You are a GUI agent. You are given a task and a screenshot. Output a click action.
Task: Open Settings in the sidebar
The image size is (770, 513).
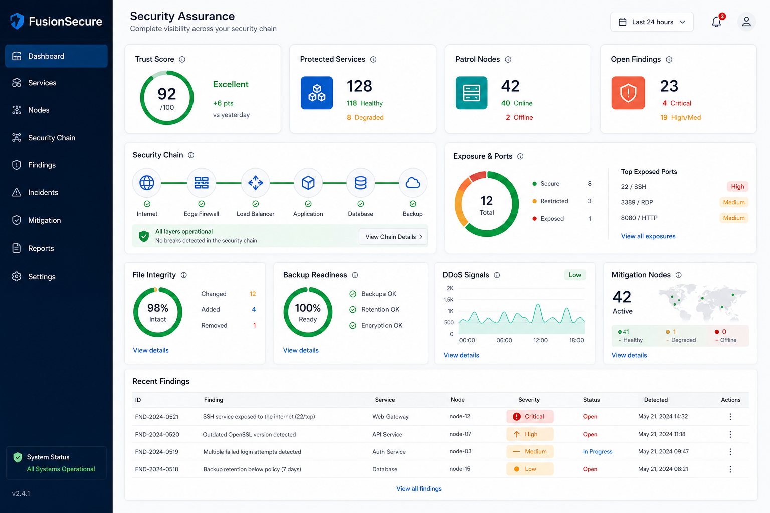(x=56, y=277)
